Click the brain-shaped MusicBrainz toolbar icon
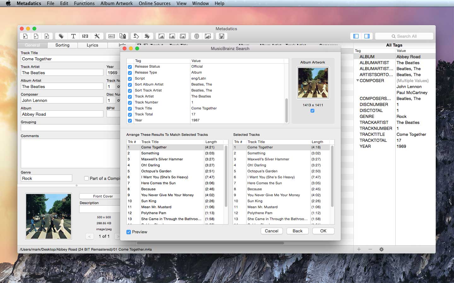The height and width of the screenshot is (283, 454). tap(197, 36)
